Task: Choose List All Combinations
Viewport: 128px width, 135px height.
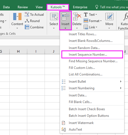Action: coord(92,74)
